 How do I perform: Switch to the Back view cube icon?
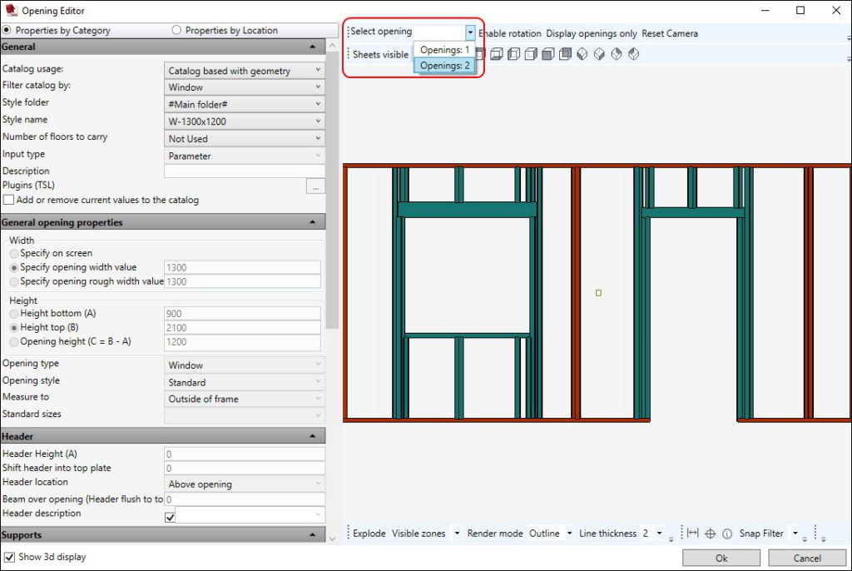point(565,54)
